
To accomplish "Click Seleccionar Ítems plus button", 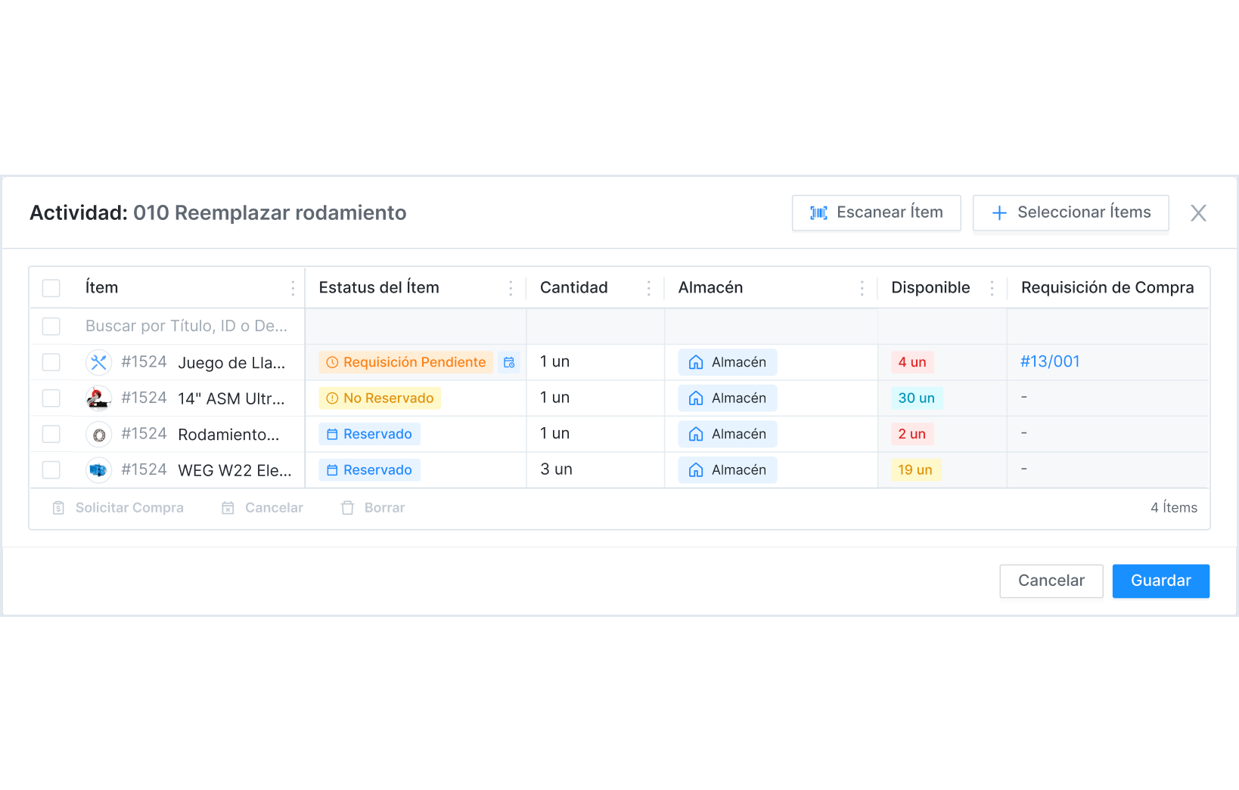I will pos(1070,212).
